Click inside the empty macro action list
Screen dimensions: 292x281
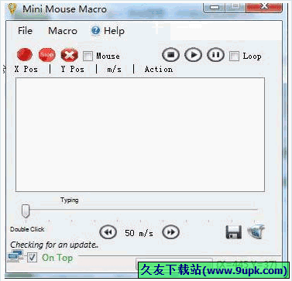click(x=140, y=135)
